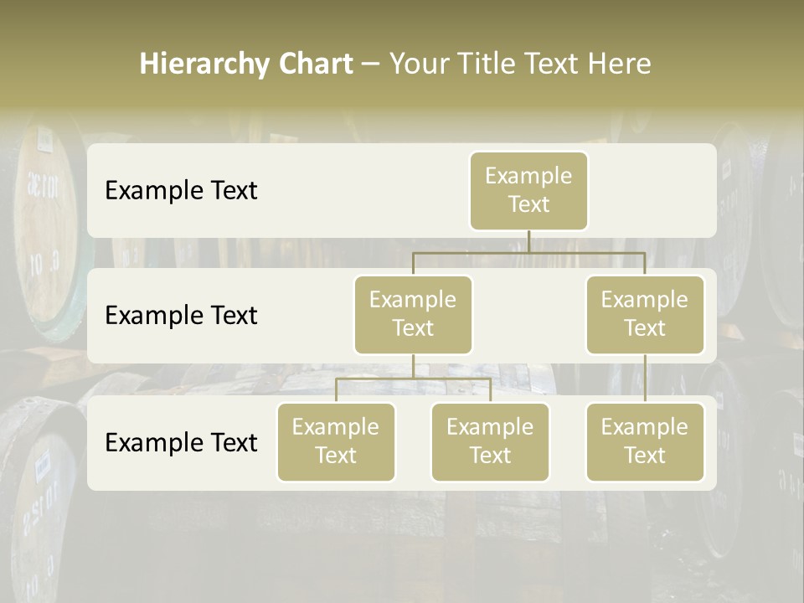This screenshot has width=804, height=603.
Task: Click empty space right of the top-level box
Action: pos(653,191)
